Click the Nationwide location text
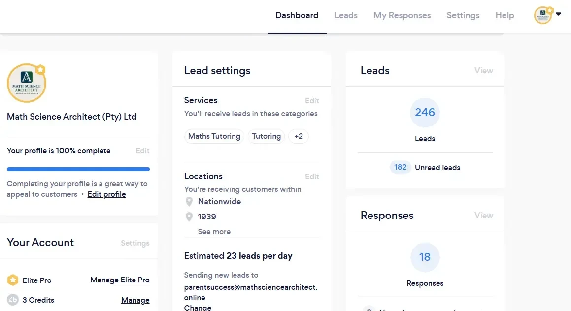This screenshot has height=311, width=571. (x=219, y=202)
